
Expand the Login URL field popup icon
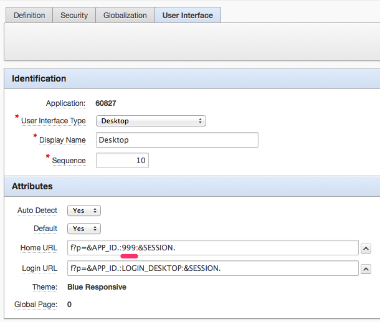coord(366,269)
